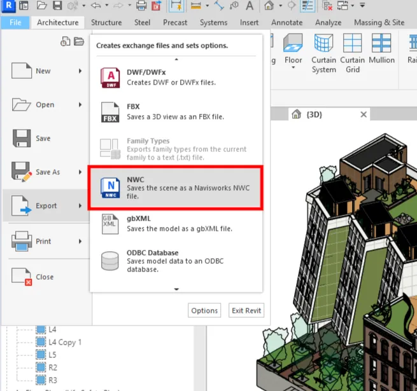Switch to the Annotate tab

click(286, 22)
